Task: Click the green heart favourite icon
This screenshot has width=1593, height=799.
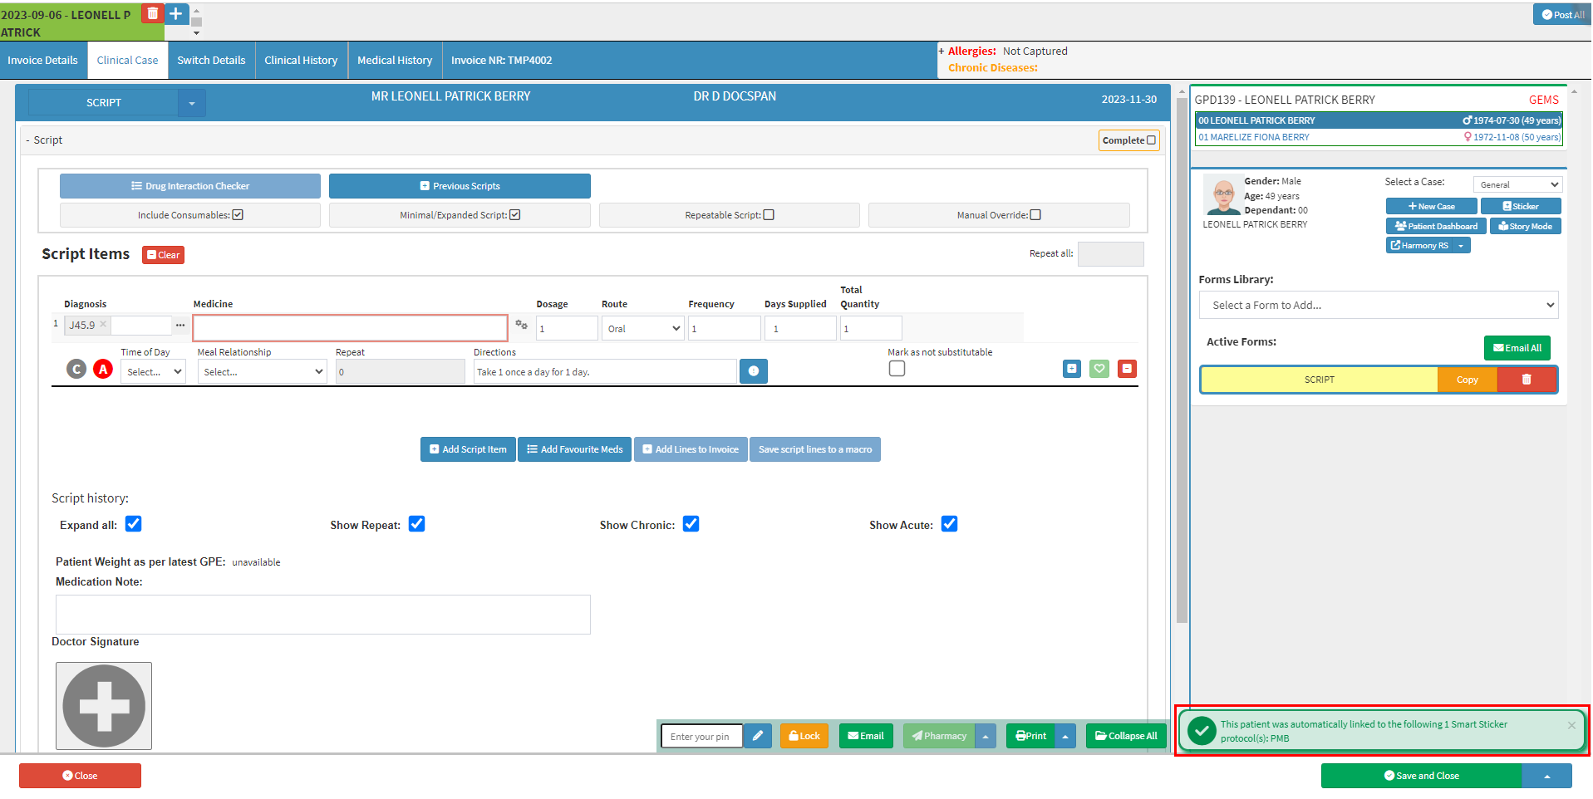Action: coord(1099,369)
